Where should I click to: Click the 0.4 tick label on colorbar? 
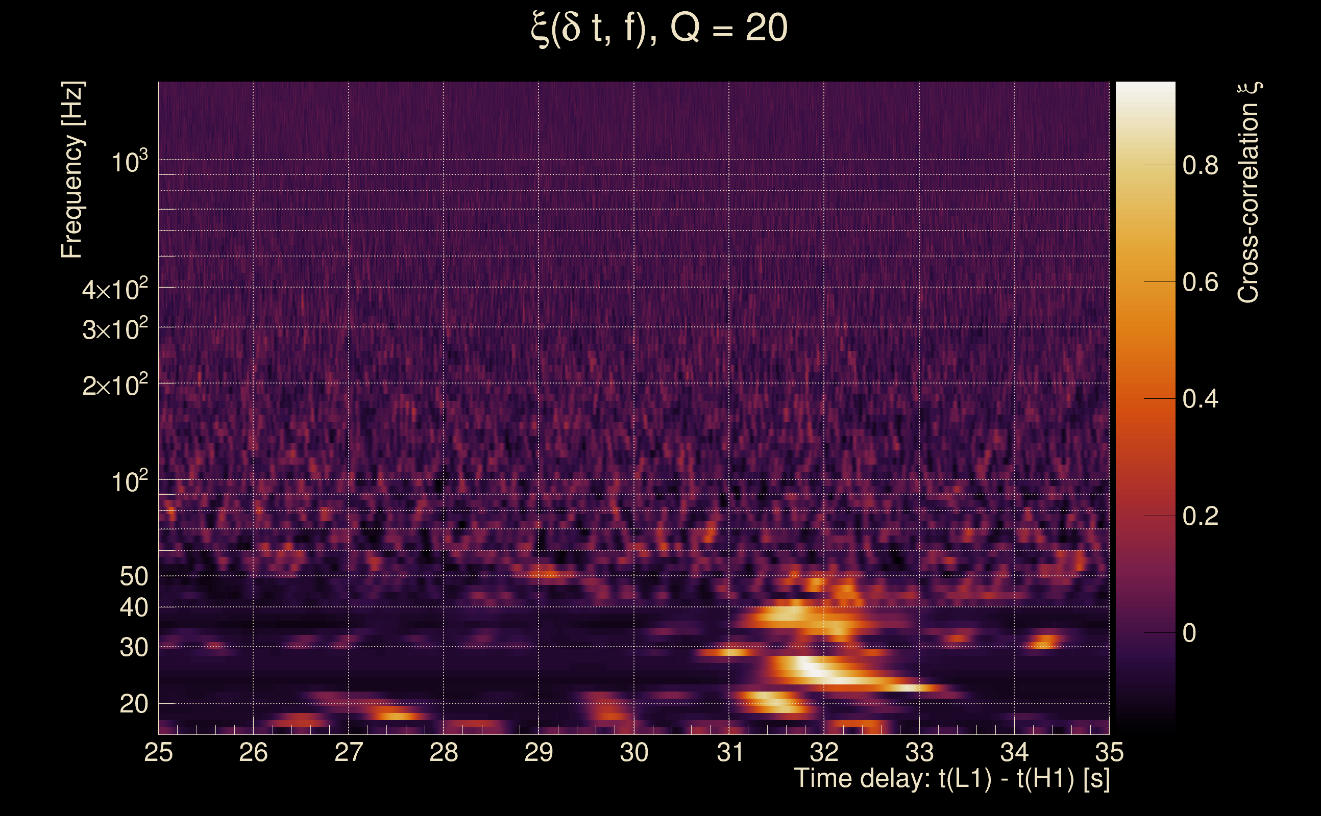[x=1200, y=399]
